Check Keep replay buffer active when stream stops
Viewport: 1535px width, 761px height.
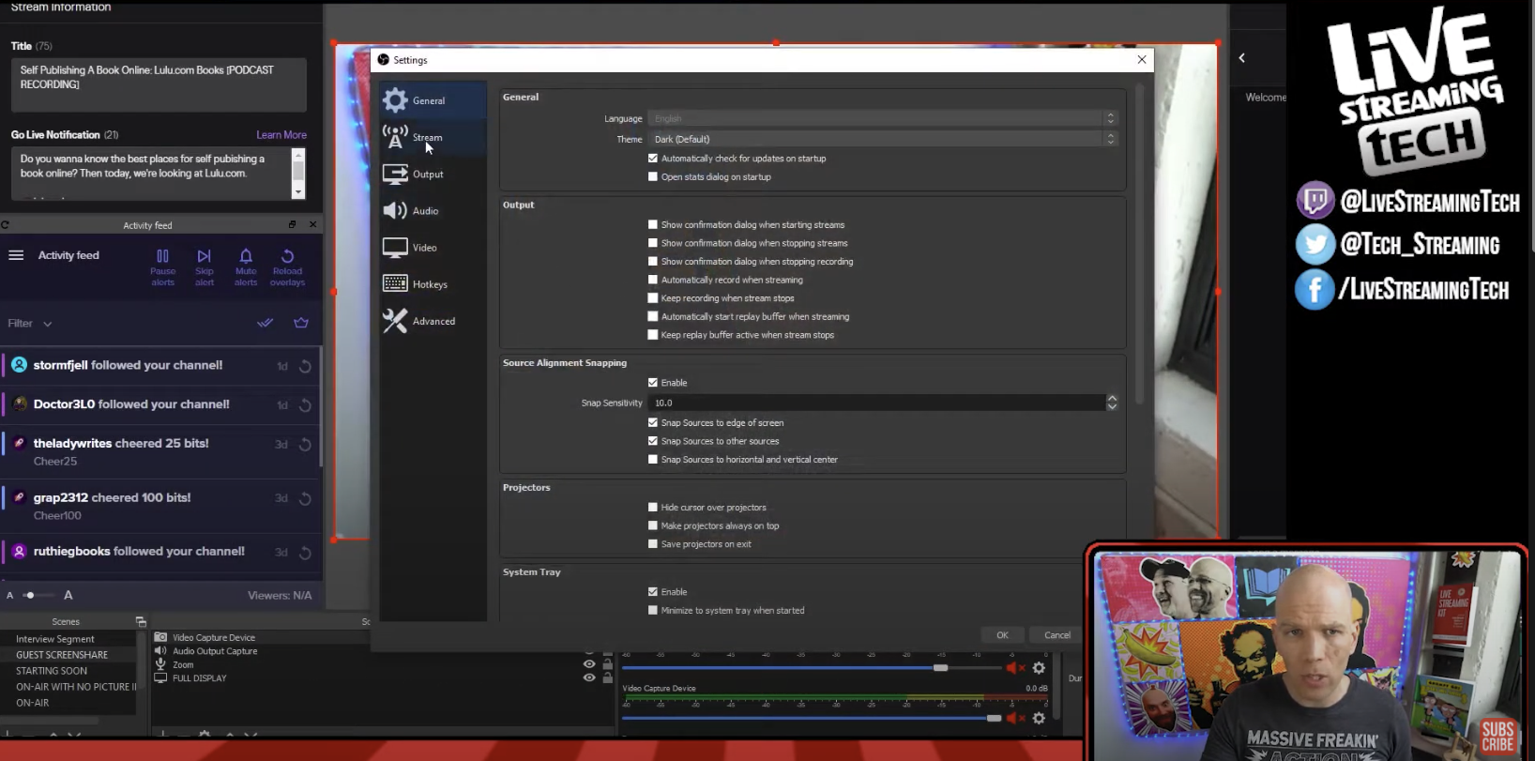tap(653, 335)
